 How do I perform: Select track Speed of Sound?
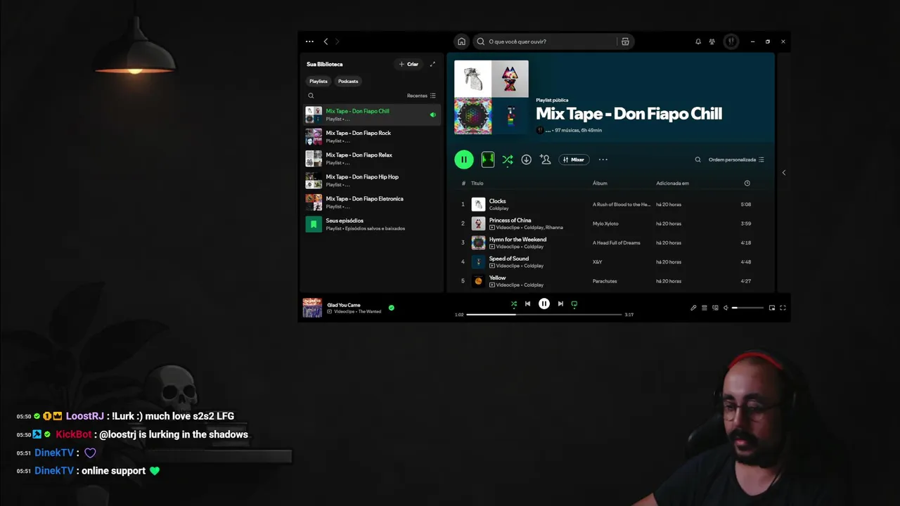[610, 261]
